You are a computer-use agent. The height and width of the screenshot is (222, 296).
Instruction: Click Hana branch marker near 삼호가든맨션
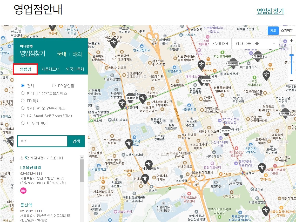click(114, 43)
